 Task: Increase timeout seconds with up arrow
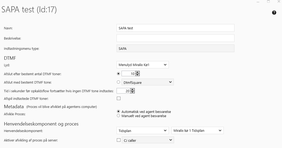point(132,90)
